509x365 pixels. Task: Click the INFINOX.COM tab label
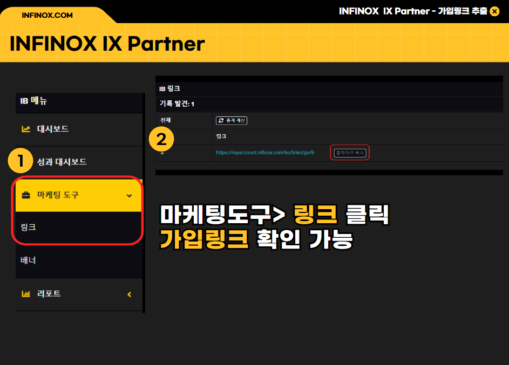click(47, 15)
